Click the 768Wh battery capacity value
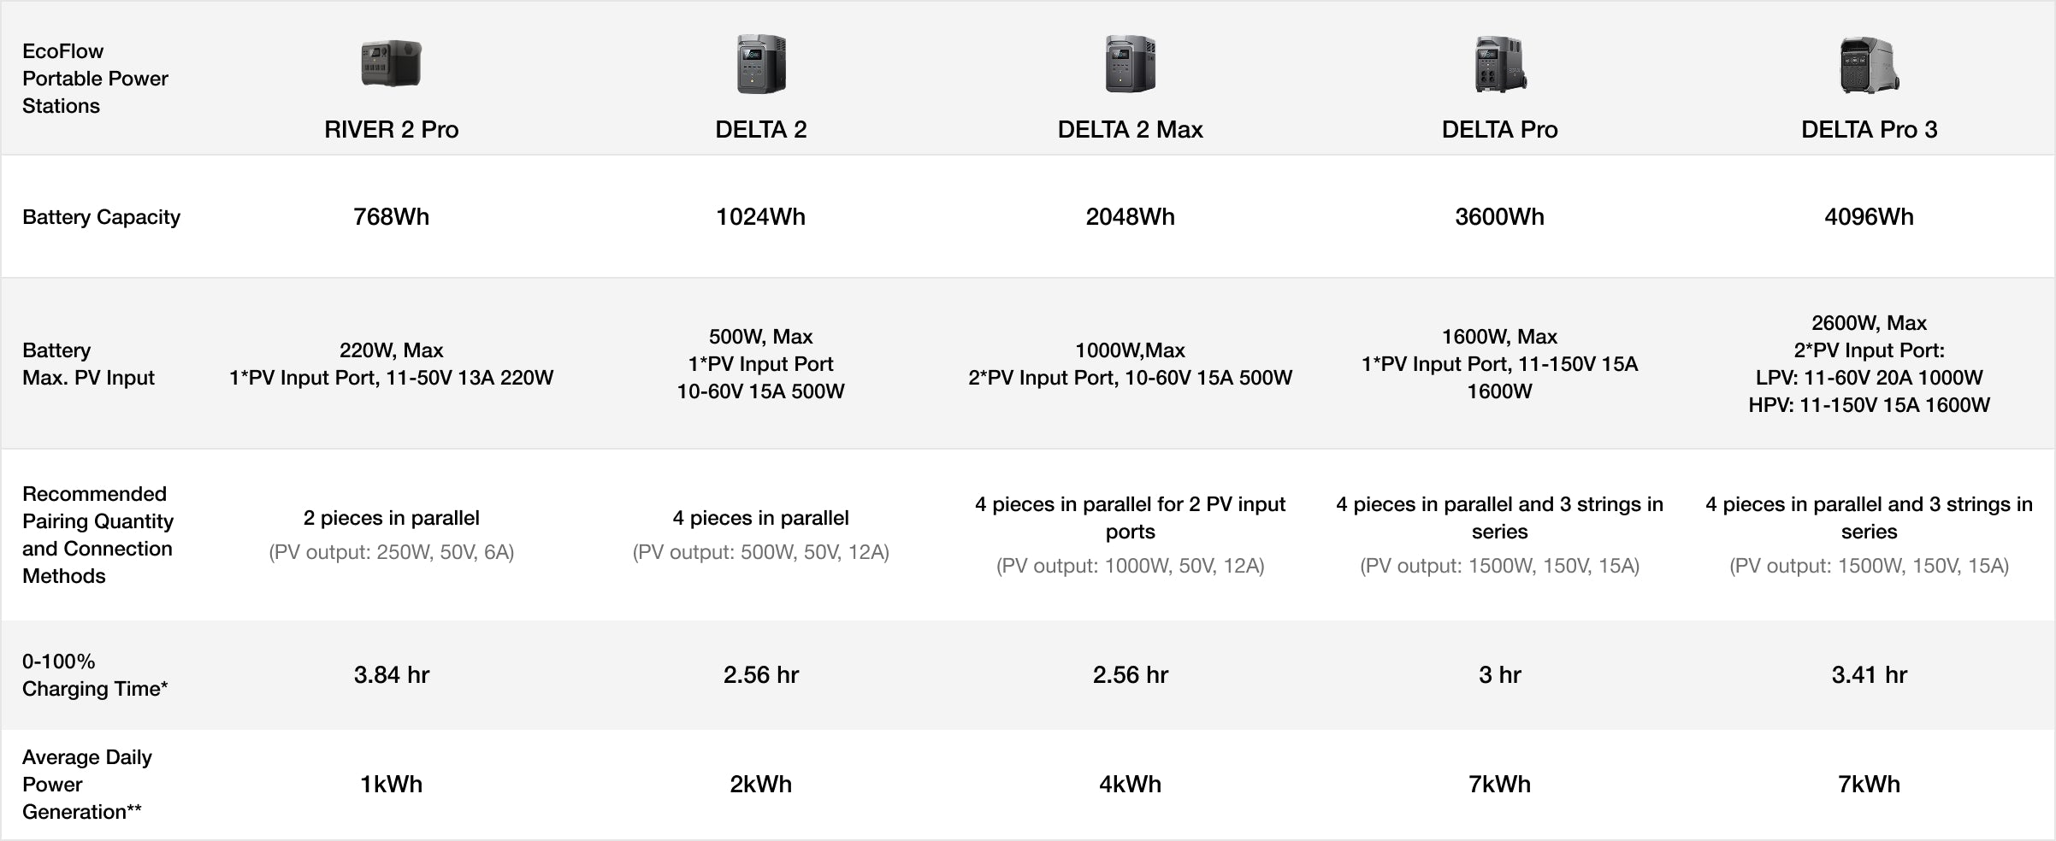Viewport: 2056px width, 841px height. tap(391, 217)
